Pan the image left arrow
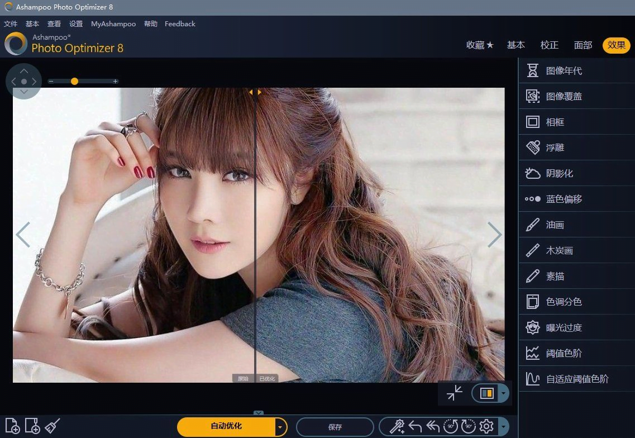635x438 pixels. click(13, 82)
